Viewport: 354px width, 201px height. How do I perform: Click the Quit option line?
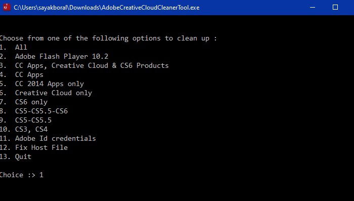click(x=16, y=156)
